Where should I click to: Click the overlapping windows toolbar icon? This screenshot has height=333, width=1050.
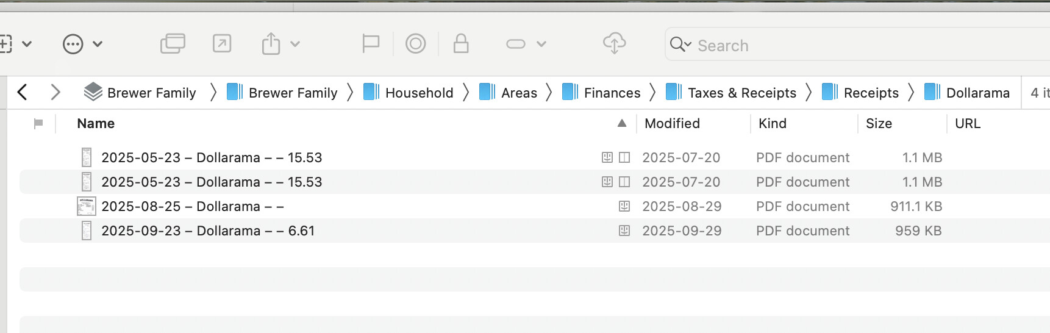(173, 44)
